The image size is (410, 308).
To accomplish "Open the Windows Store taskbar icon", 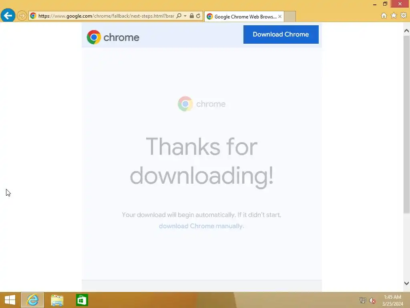I will pyautogui.click(x=82, y=300).
